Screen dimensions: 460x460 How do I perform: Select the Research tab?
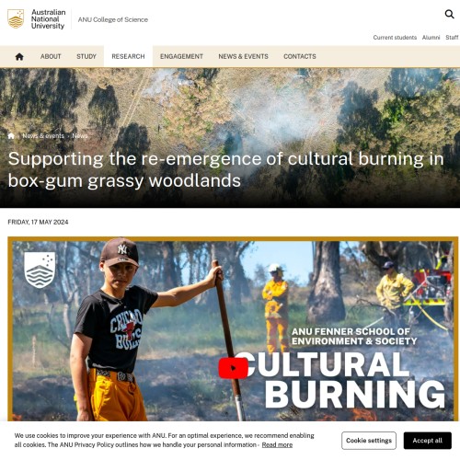point(128,56)
